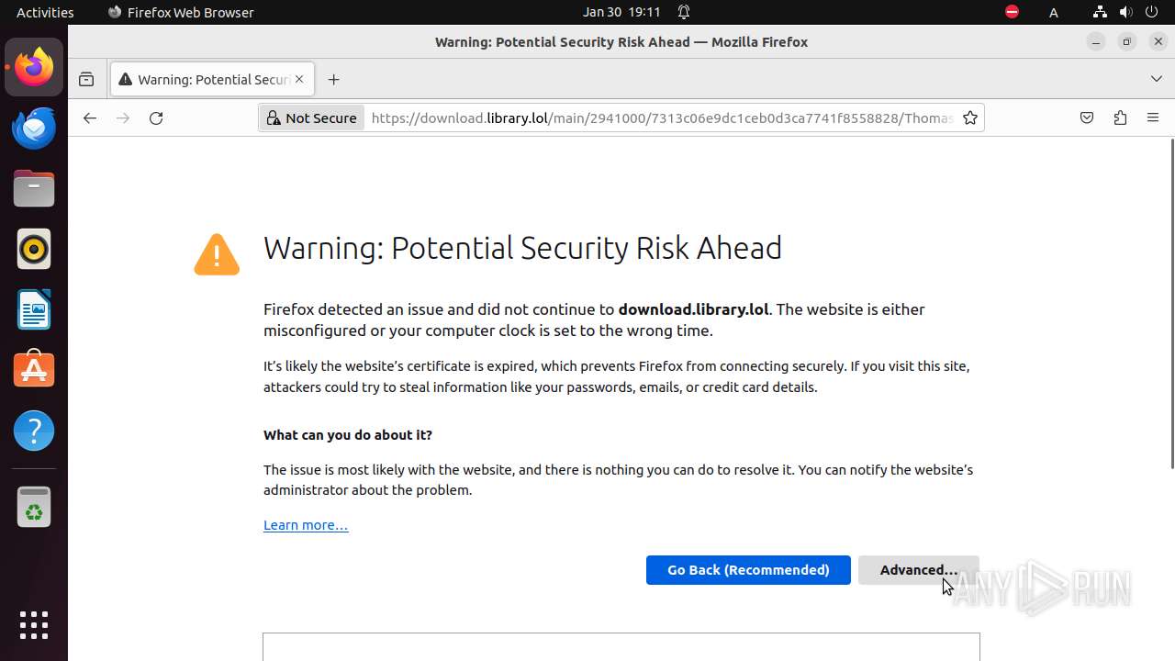Open the Pocket save icon

point(1087,118)
